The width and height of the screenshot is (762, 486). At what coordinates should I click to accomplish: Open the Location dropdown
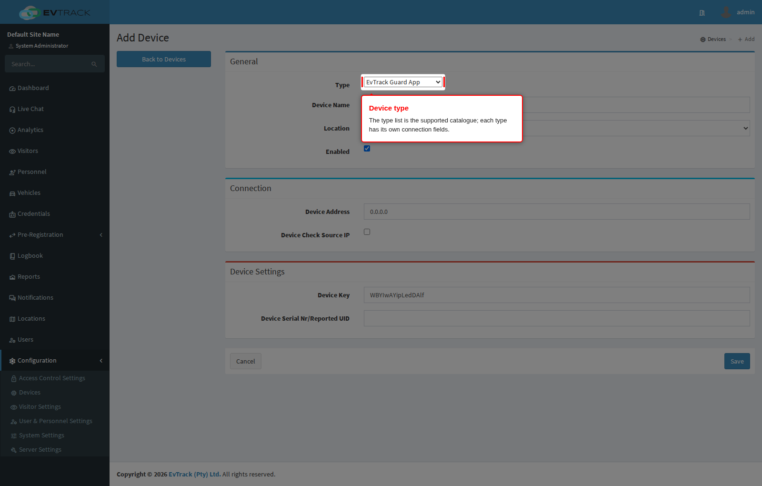pyautogui.click(x=557, y=128)
